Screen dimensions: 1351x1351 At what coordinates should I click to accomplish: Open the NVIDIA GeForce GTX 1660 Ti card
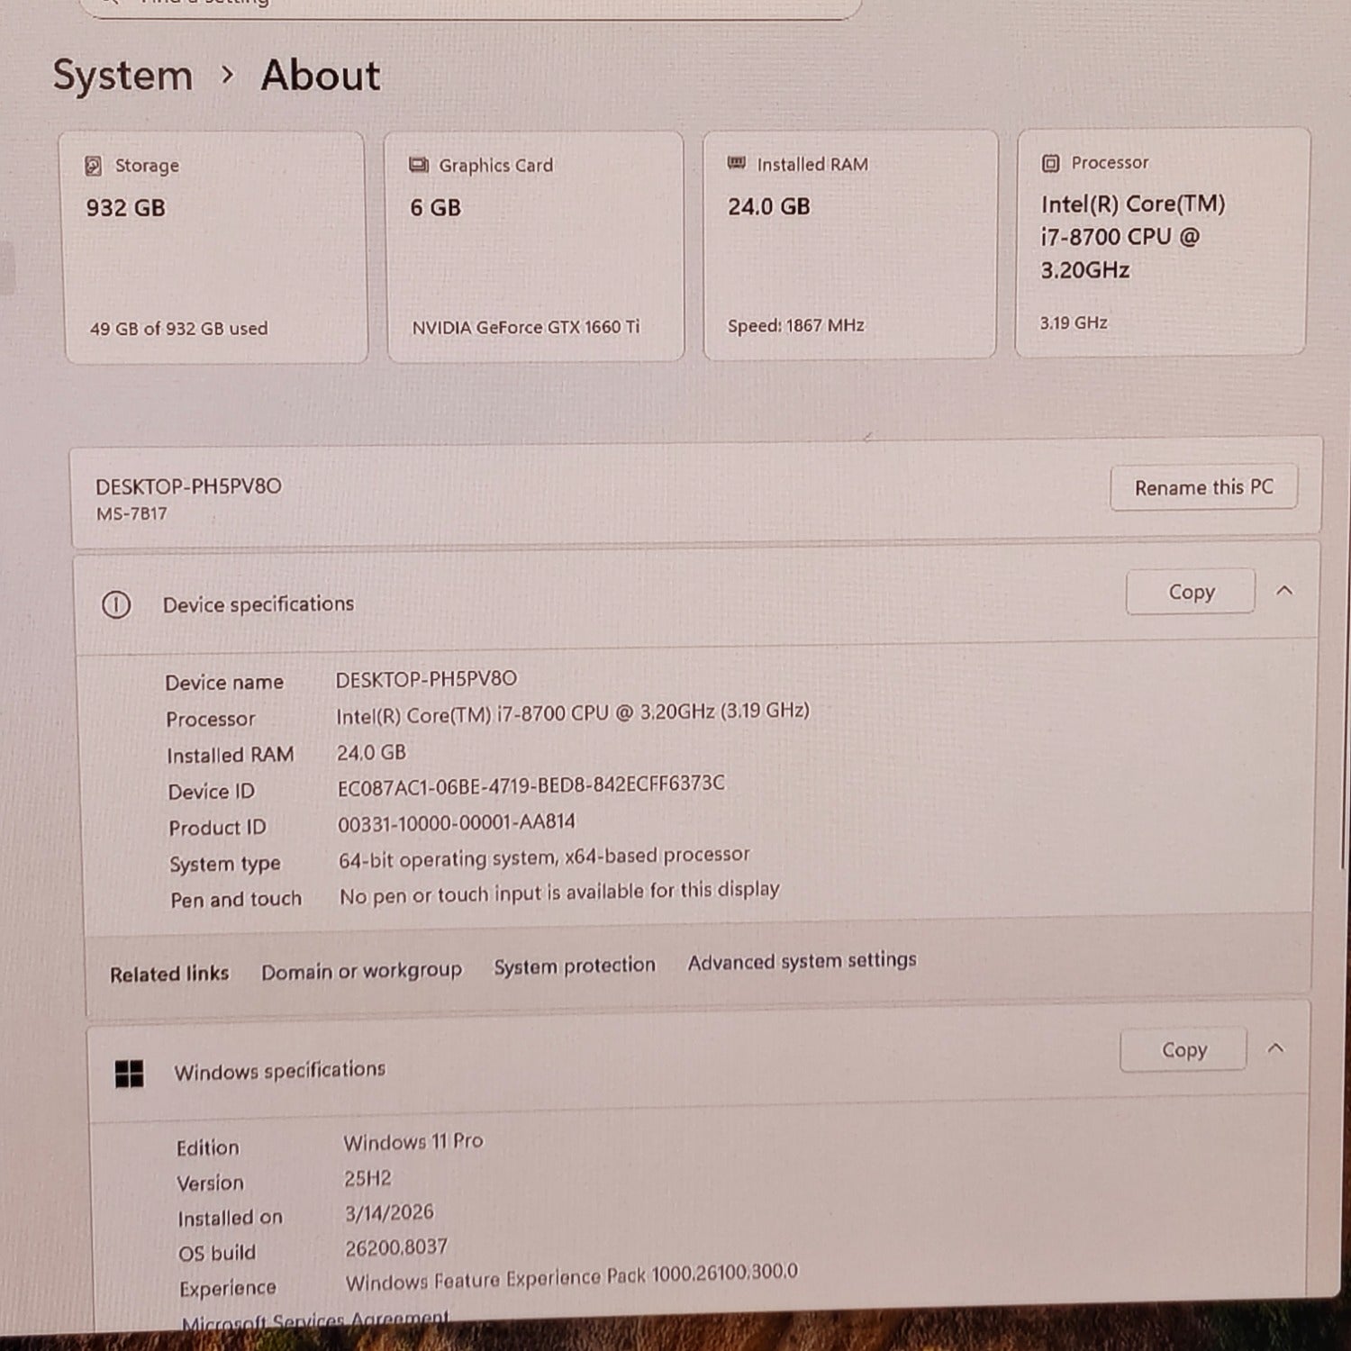(x=534, y=246)
